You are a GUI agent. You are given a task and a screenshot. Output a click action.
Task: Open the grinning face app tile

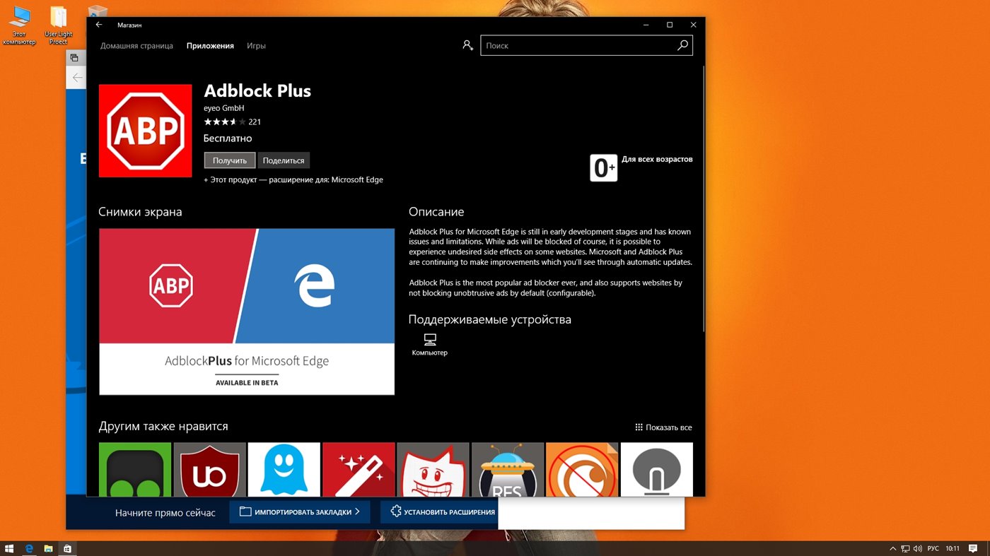coord(433,470)
